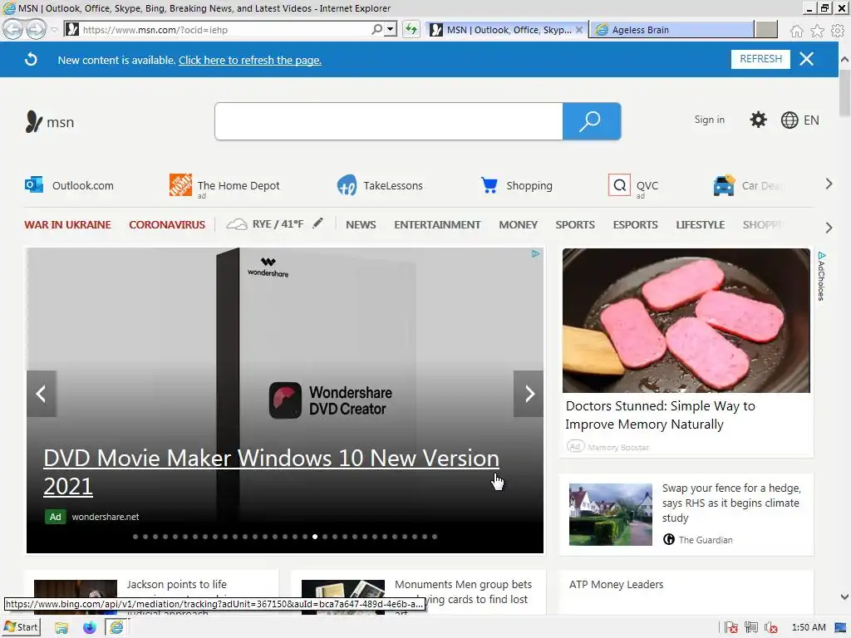Click Sign in link
The width and height of the screenshot is (851, 638).
(x=710, y=120)
